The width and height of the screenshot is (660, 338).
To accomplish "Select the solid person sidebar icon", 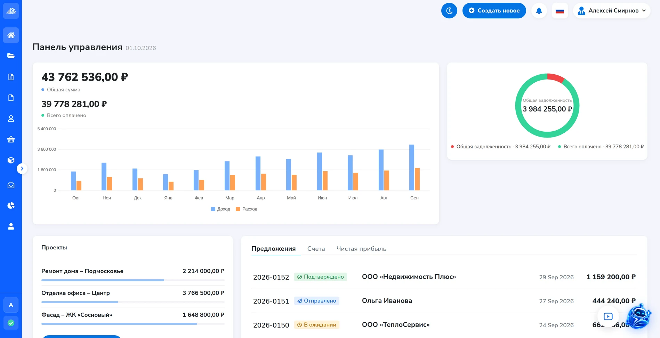I will [x=11, y=226].
